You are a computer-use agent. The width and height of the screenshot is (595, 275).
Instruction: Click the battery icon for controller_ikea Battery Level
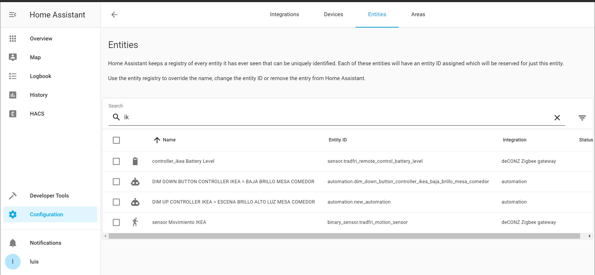point(135,161)
